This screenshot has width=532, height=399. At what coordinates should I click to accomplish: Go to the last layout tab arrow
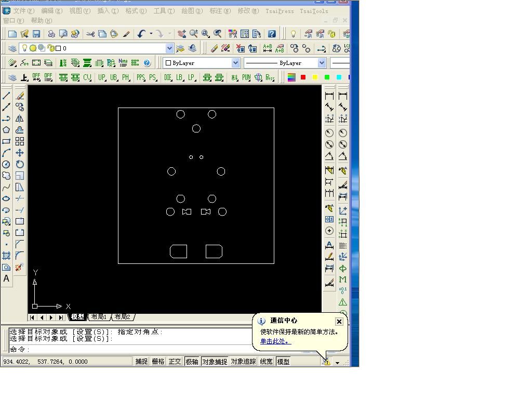pos(61,317)
